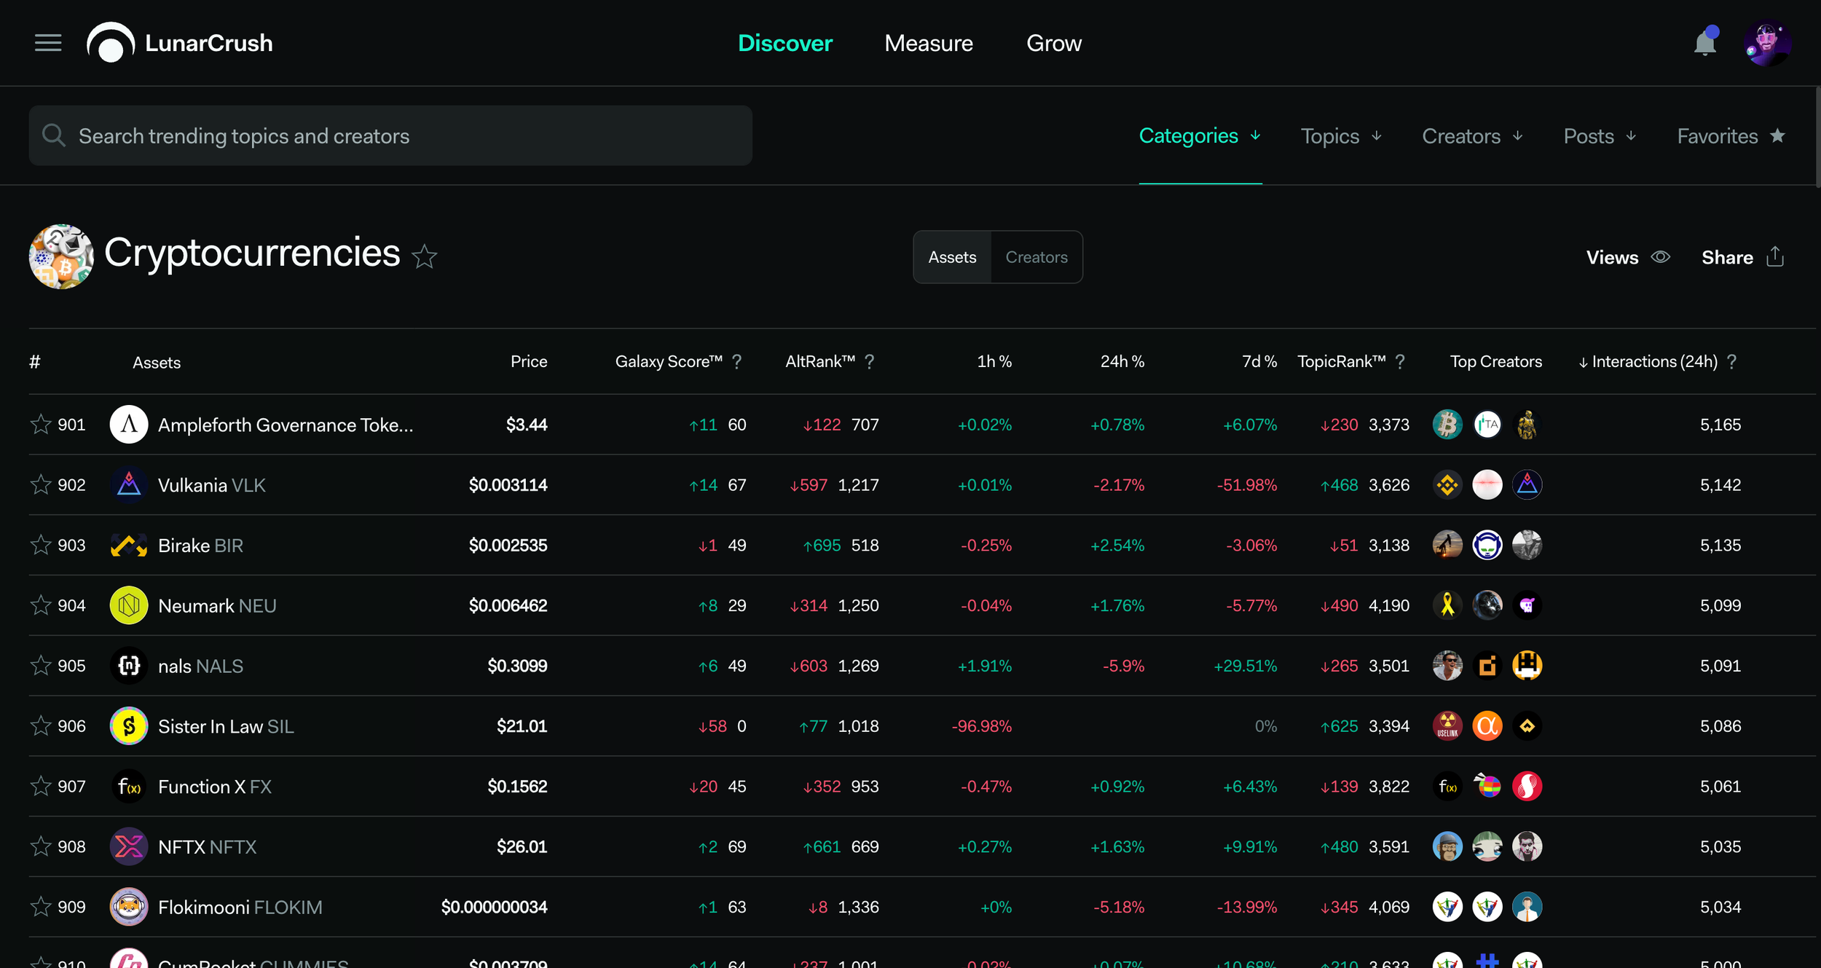Viewport: 1821px width, 968px height.
Task: Switch to the Grow tab
Action: [x=1053, y=43]
